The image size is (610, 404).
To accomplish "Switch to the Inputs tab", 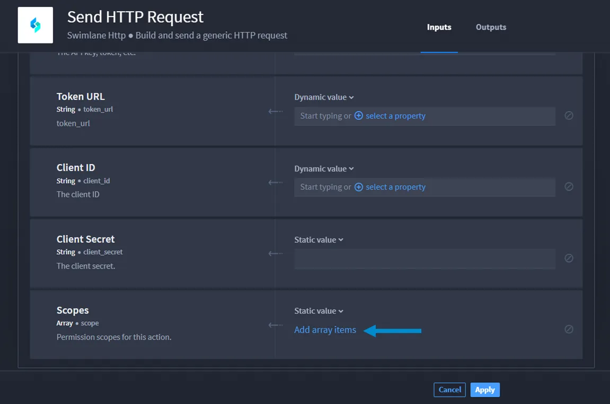I will 439,27.
